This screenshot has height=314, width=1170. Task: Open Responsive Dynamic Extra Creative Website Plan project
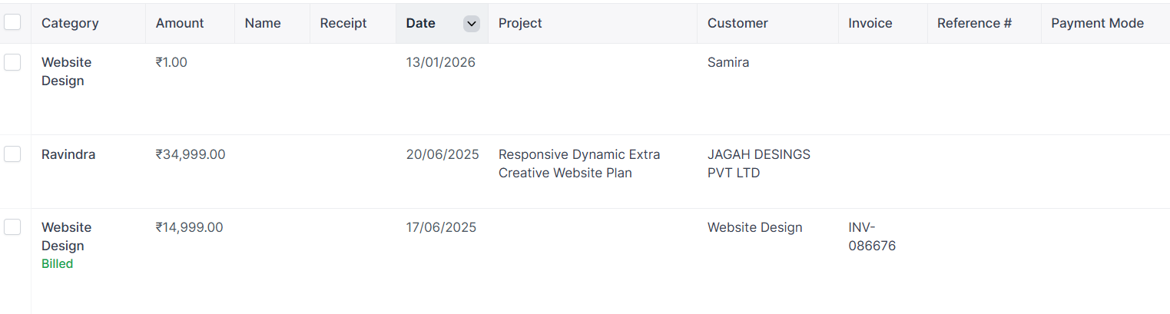[578, 164]
